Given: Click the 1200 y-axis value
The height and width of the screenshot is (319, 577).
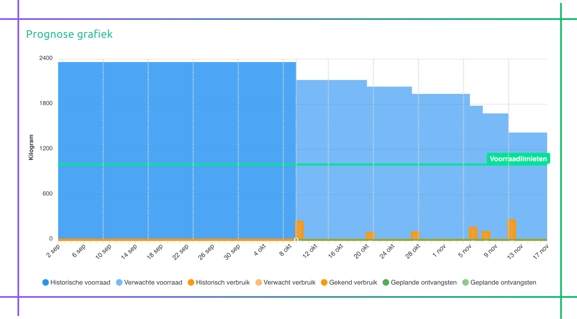Looking at the screenshot, I should [46, 149].
